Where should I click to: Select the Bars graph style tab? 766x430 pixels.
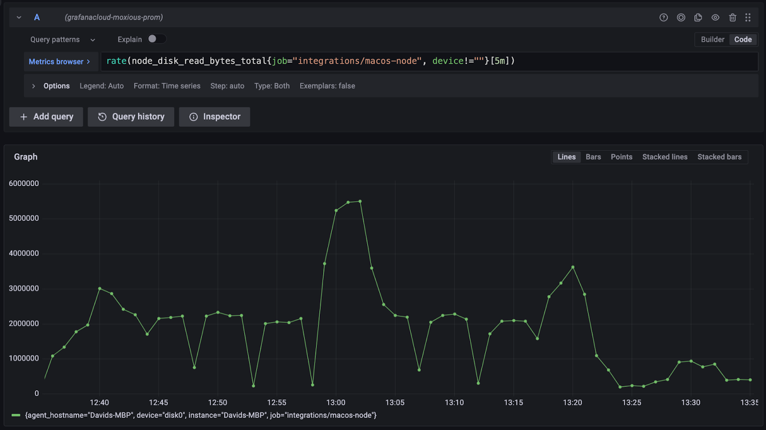click(593, 157)
